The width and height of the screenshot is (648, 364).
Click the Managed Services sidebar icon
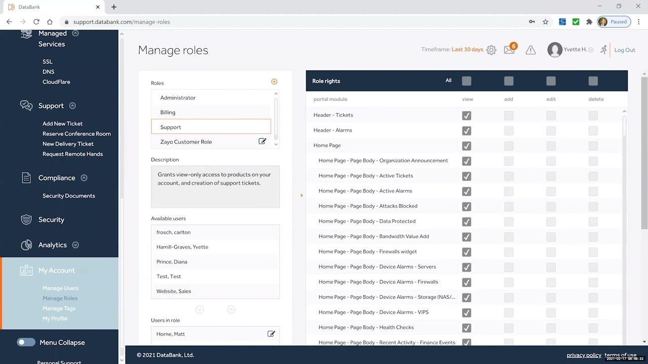(26, 34)
